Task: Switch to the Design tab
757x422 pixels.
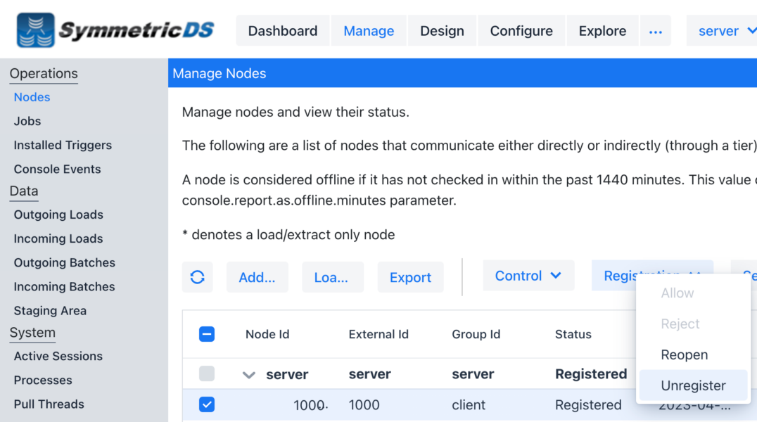Action: pyautogui.click(x=442, y=31)
